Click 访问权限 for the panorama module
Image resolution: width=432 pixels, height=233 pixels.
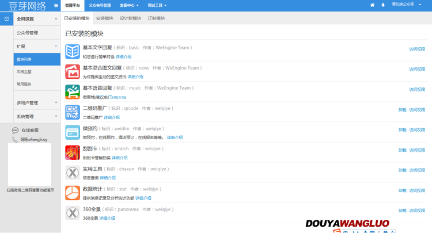(x=417, y=211)
